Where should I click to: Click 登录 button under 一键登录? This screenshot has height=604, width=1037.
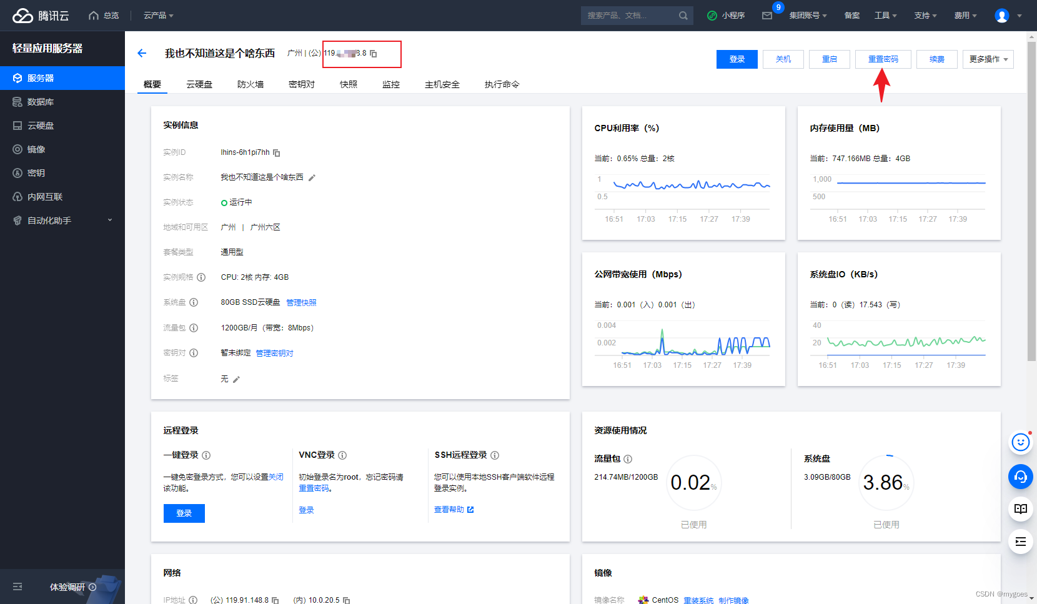coord(184,513)
